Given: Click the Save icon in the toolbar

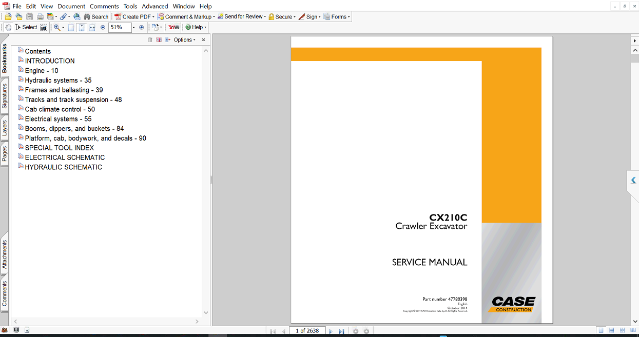Looking at the screenshot, I should pyautogui.click(x=30, y=17).
